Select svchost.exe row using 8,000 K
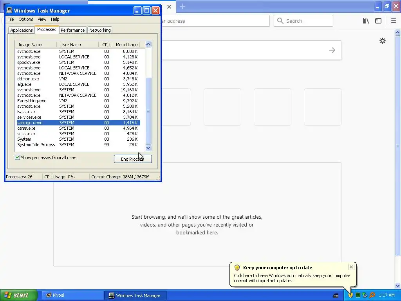Screen dimensions: 401x301 click(78, 51)
